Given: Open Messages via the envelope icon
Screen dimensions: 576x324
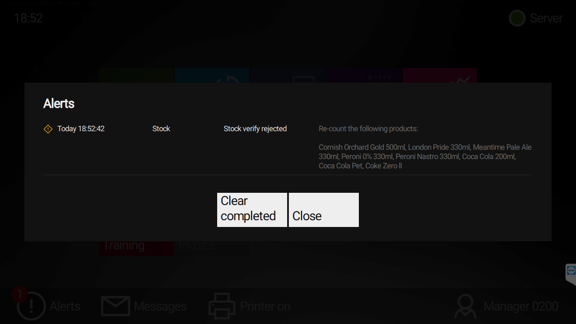Looking at the screenshot, I should 115,306.
